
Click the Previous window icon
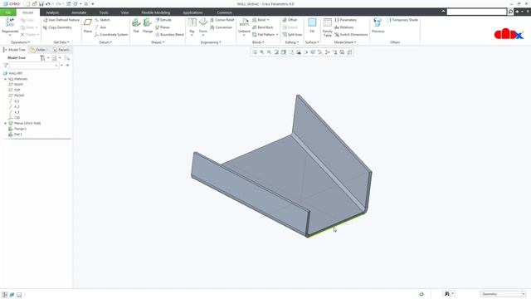pyautogui.click(x=378, y=23)
